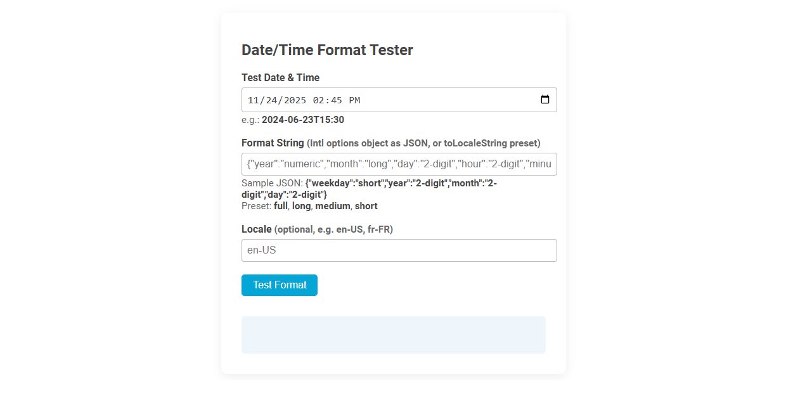Select the medium preset option
Image resolution: width=786 pixels, height=412 pixels.
[x=333, y=205]
